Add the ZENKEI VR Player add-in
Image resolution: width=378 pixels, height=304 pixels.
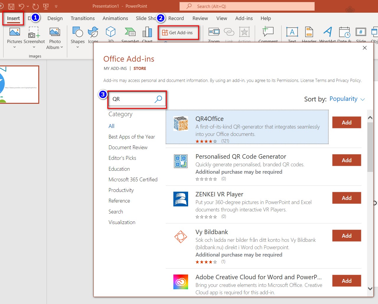(x=346, y=198)
